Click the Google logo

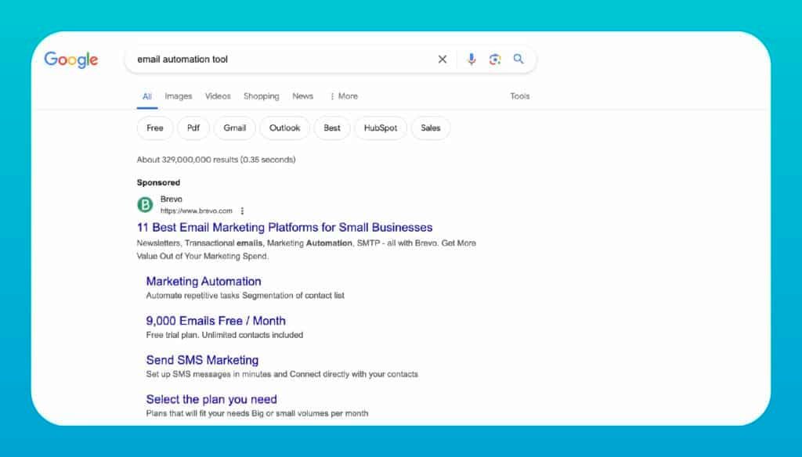(x=71, y=59)
